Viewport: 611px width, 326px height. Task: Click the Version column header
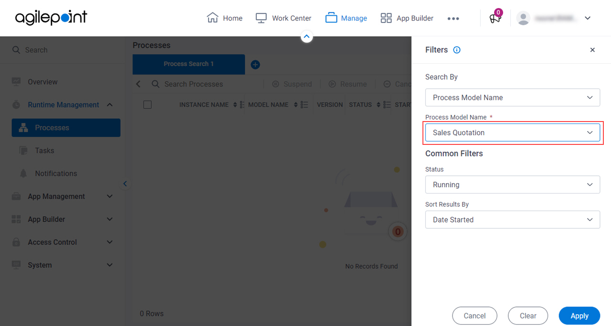point(330,105)
